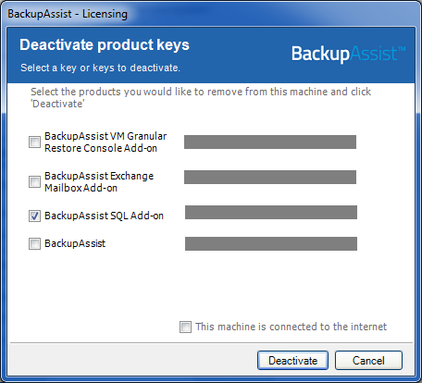Click the redacted key field for Exchange Mailbox Add-on
The height and width of the screenshot is (383, 422).
coord(270,177)
